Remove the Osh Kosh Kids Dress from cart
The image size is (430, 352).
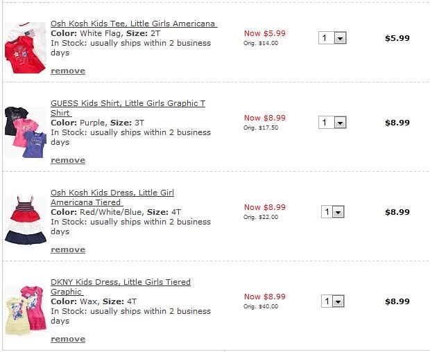(68, 249)
